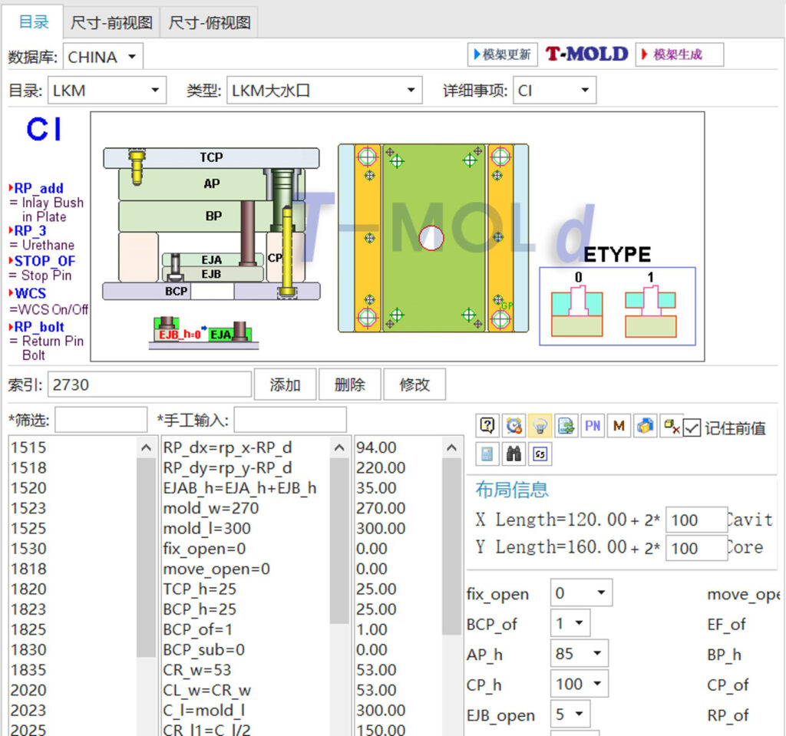786x736 pixels.
Task: Click the 修改 button
Action: (414, 385)
